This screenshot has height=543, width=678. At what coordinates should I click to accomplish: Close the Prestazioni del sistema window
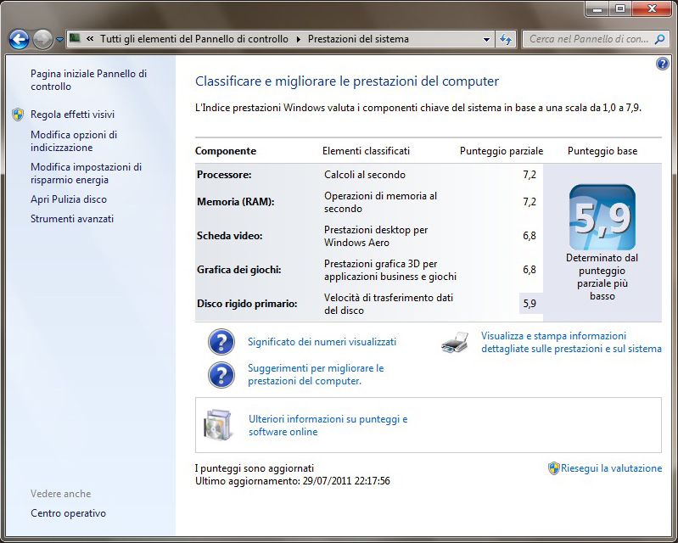[652, 8]
